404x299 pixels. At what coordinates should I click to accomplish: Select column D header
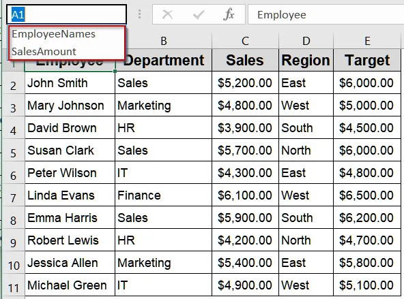(x=306, y=41)
